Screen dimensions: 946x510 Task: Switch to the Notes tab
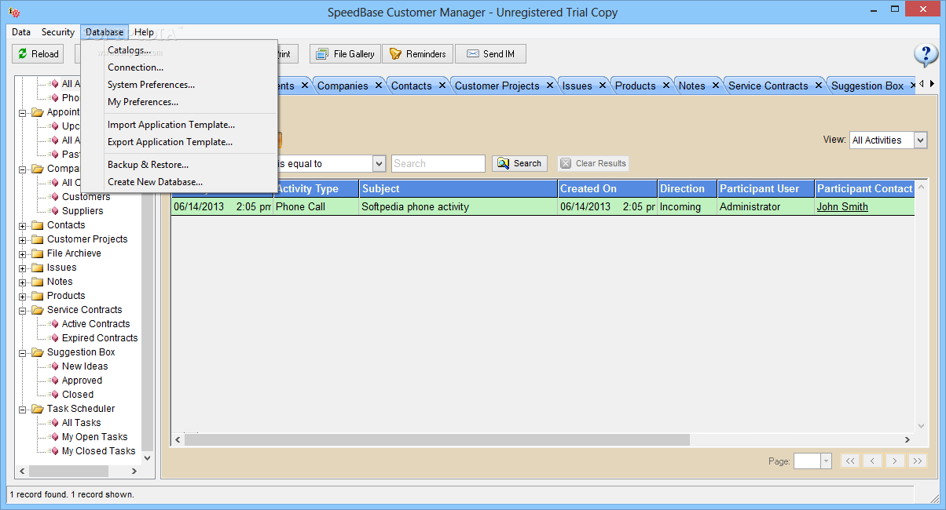691,86
